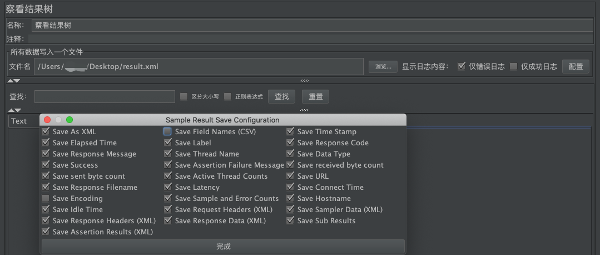Uncheck Save Latency
The height and width of the screenshot is (255, 600).
click(167, 187)
